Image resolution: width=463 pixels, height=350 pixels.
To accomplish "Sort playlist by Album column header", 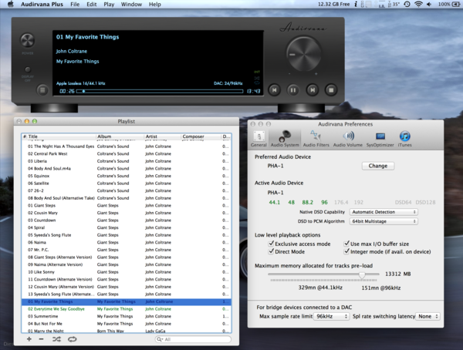I will 120,136.
